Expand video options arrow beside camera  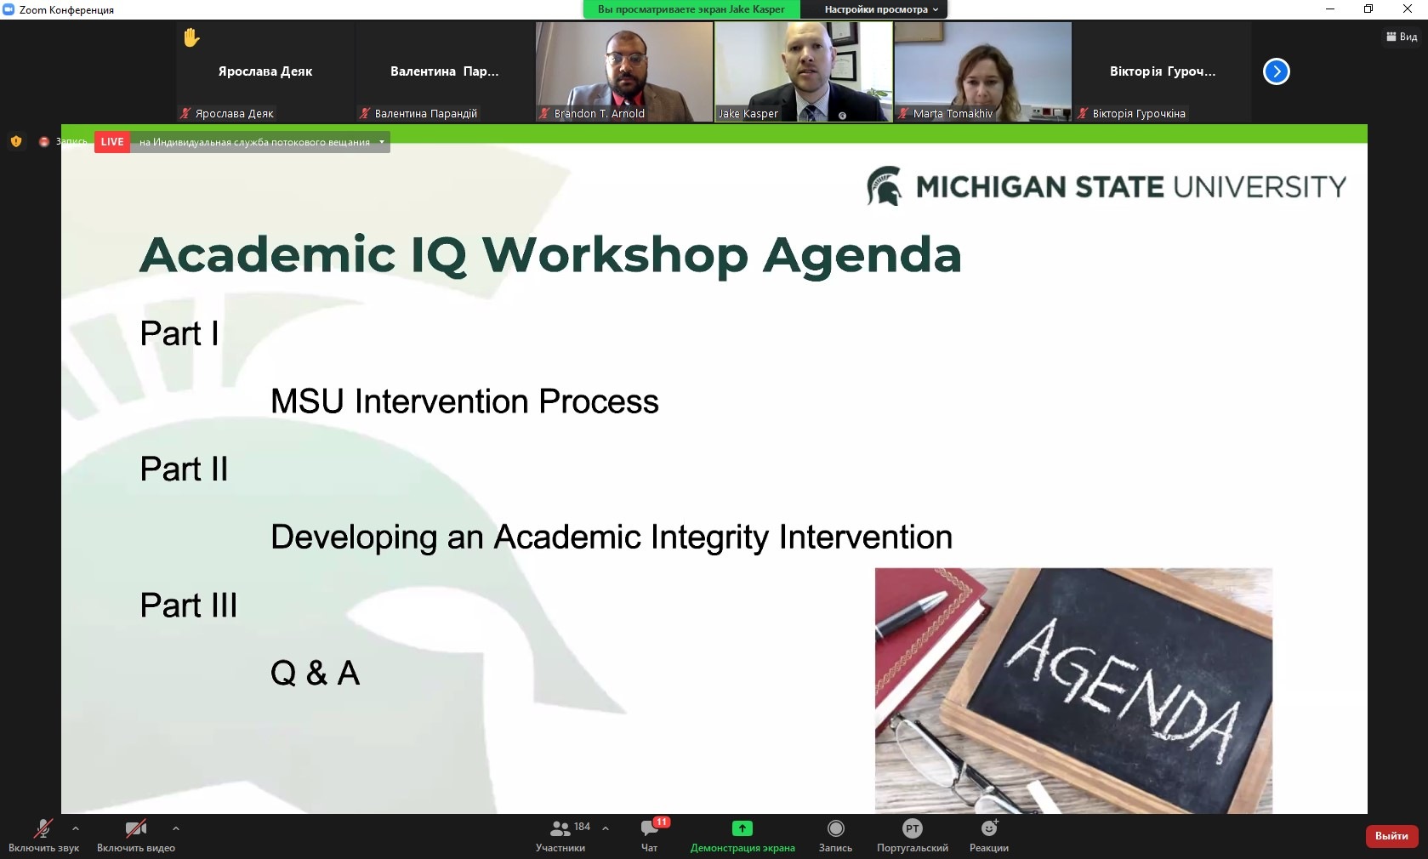tap(176, 828)
